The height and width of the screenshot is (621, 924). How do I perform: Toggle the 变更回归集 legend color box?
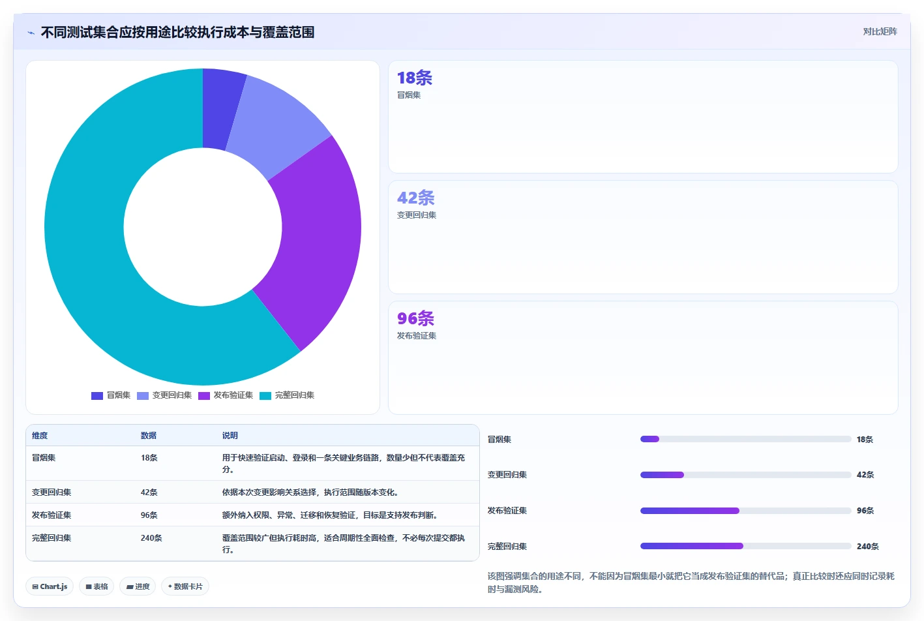tap(143, 395)
